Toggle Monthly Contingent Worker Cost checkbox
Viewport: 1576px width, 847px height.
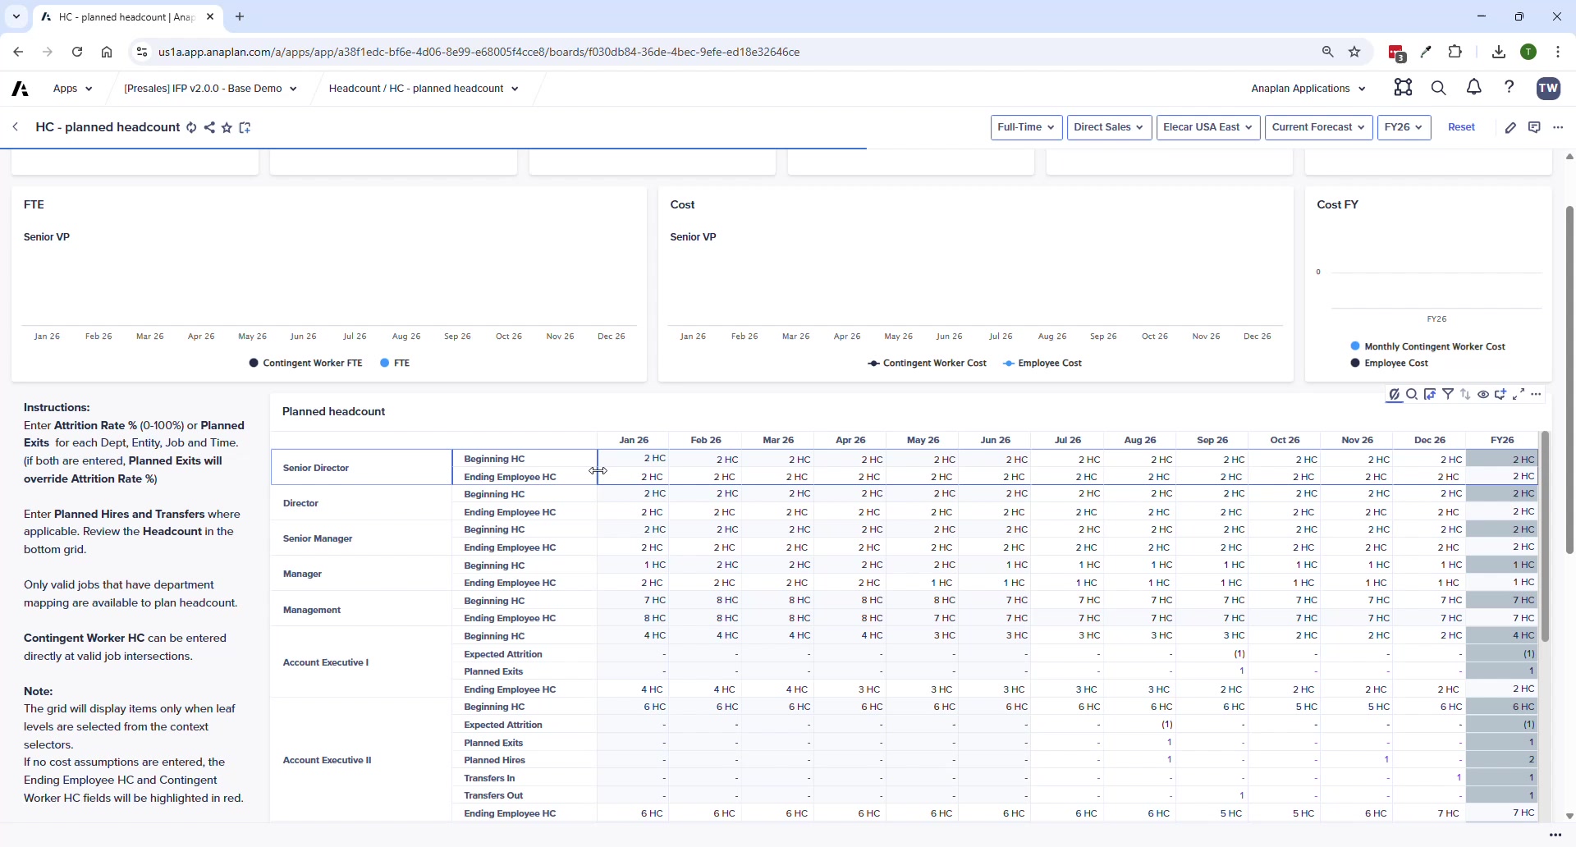point(1354,346)
